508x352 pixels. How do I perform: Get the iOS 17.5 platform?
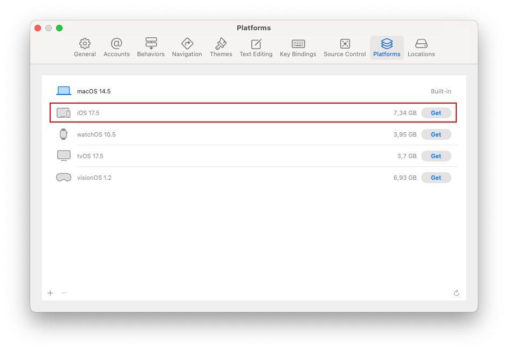click(x=436, y=113)
